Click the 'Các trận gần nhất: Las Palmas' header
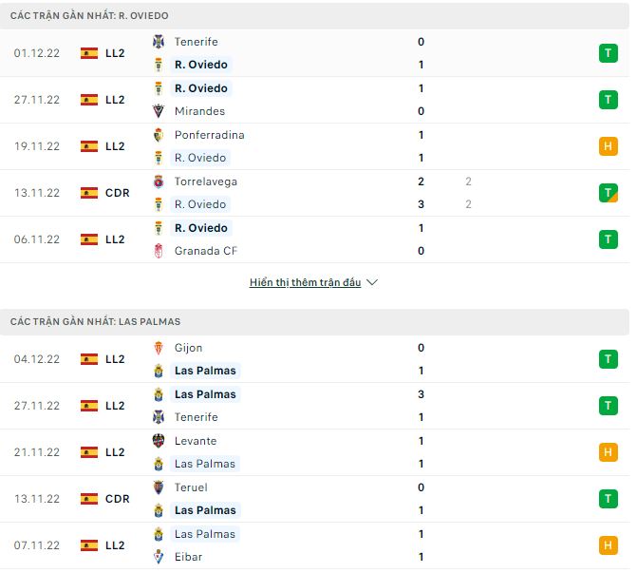Image resolution: width=637 pixels, height=573 pixels. 95,322
